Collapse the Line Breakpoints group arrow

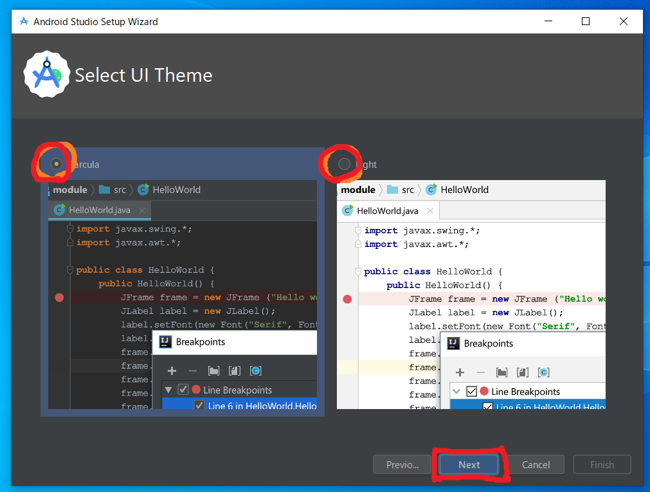click(x=168, y=390)
